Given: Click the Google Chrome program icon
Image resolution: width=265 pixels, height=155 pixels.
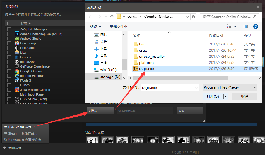Looking at the screenshot, I should click(x=17, y=71).
